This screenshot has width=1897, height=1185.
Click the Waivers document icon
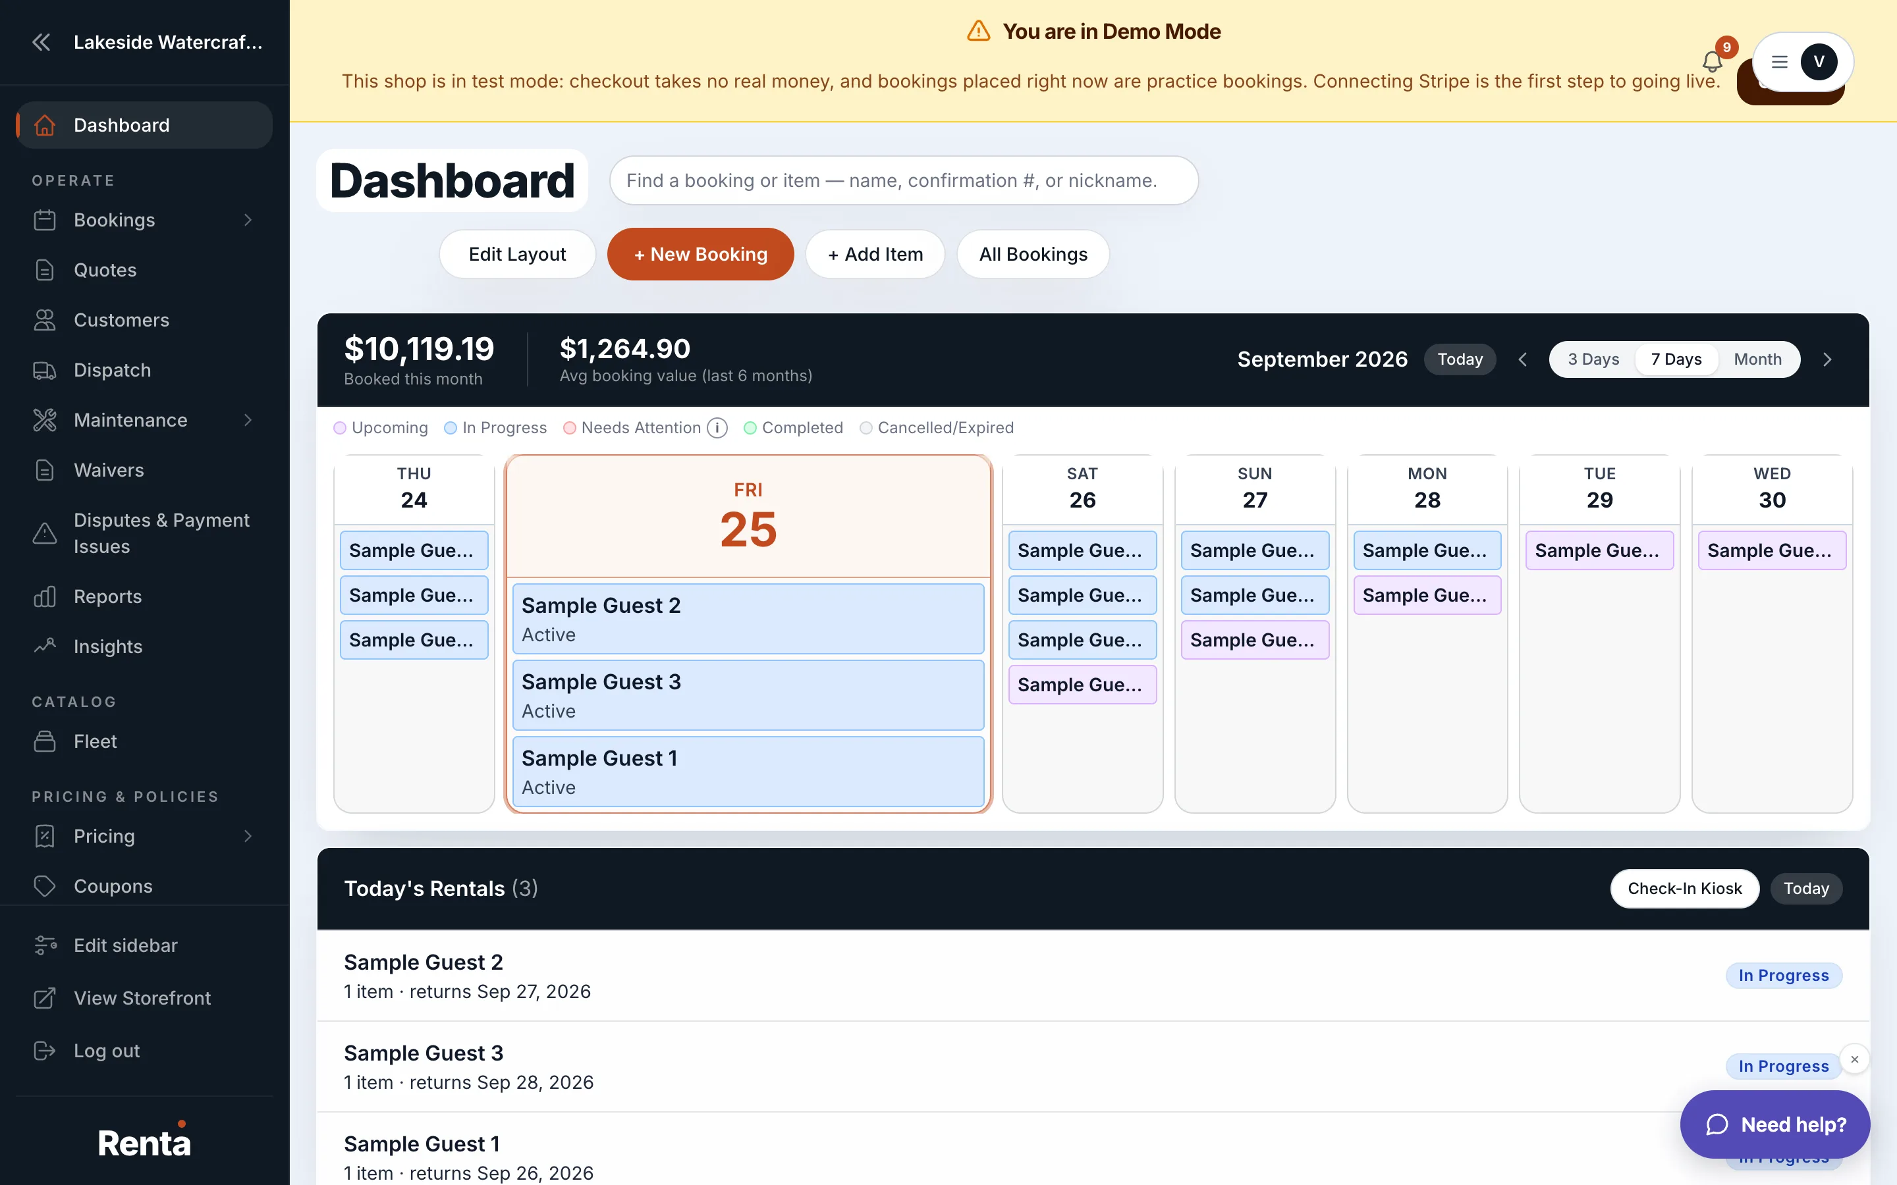point(45,470)
